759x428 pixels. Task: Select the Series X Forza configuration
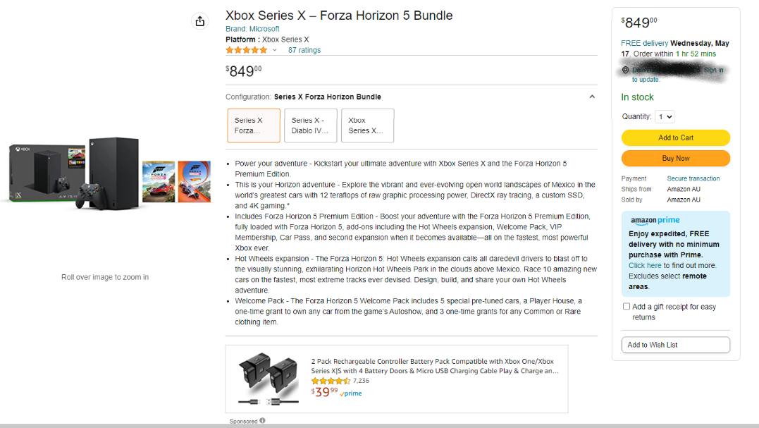point(254,126)
